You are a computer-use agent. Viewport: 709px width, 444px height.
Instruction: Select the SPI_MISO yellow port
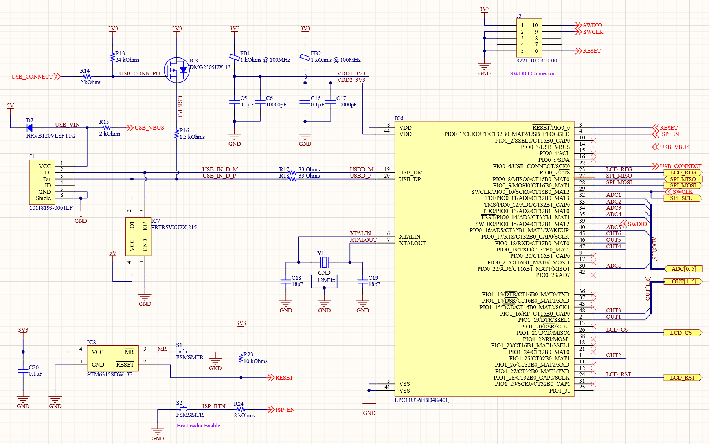(x=683, y=179)
